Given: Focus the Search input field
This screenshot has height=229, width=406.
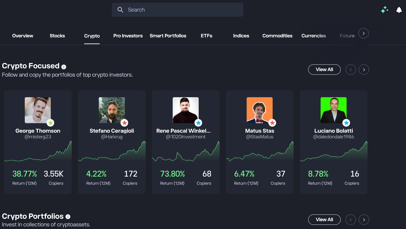Looking at the screenshot, I should click(x=177, y=10).
